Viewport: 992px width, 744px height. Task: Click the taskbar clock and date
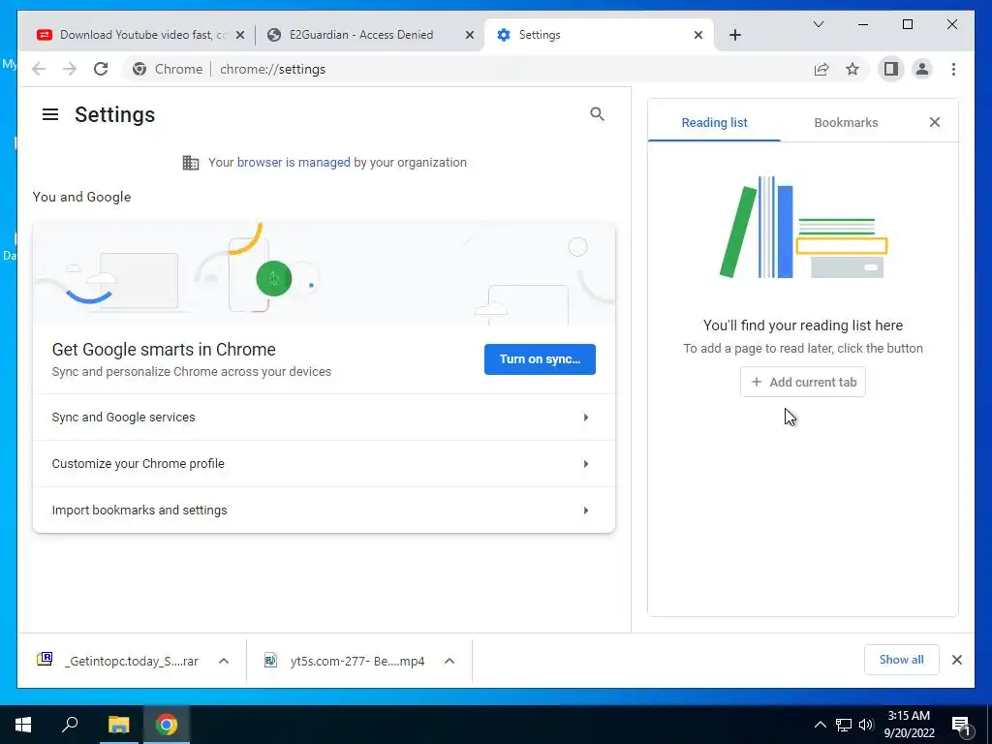pyautogui.click(x=909, y=725)
